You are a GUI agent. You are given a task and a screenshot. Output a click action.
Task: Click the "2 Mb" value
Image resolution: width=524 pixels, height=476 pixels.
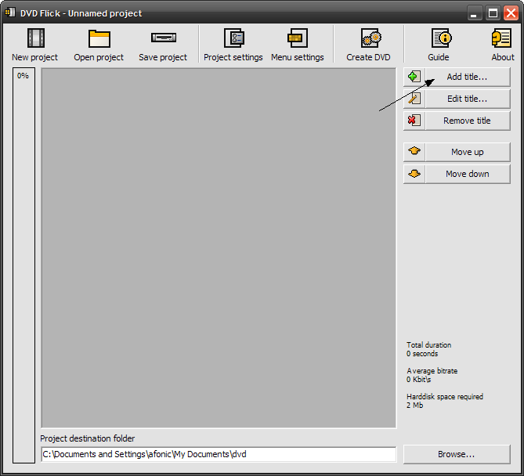point(414,406)
